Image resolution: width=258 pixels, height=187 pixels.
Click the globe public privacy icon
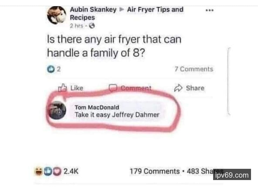[x=92, y=26]
